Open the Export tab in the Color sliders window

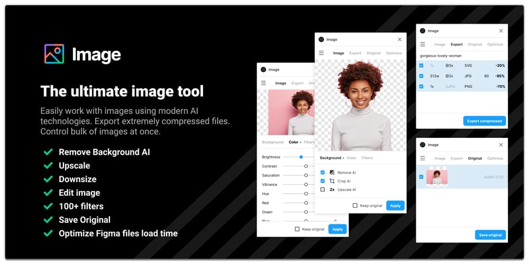click(297, 83)
